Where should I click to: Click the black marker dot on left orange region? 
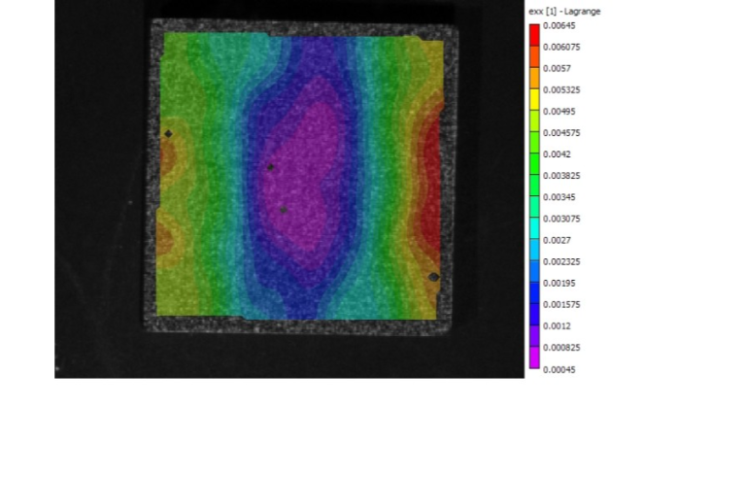pyautogui.click(x=168, y=134)
